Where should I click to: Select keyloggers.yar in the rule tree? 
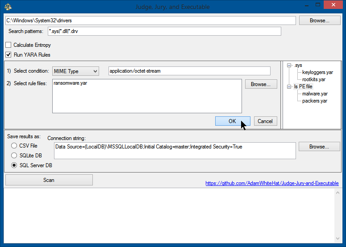click(x=317, y=72)
